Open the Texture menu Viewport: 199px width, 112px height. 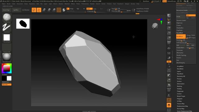[109, 4]
